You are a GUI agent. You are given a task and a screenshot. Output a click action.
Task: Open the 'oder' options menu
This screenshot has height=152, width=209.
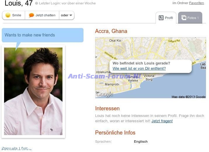(67, 15)
